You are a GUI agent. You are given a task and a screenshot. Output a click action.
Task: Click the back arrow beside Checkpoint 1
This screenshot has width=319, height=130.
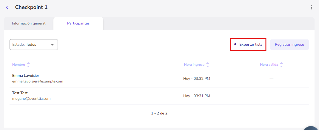(x=7, y=7)
